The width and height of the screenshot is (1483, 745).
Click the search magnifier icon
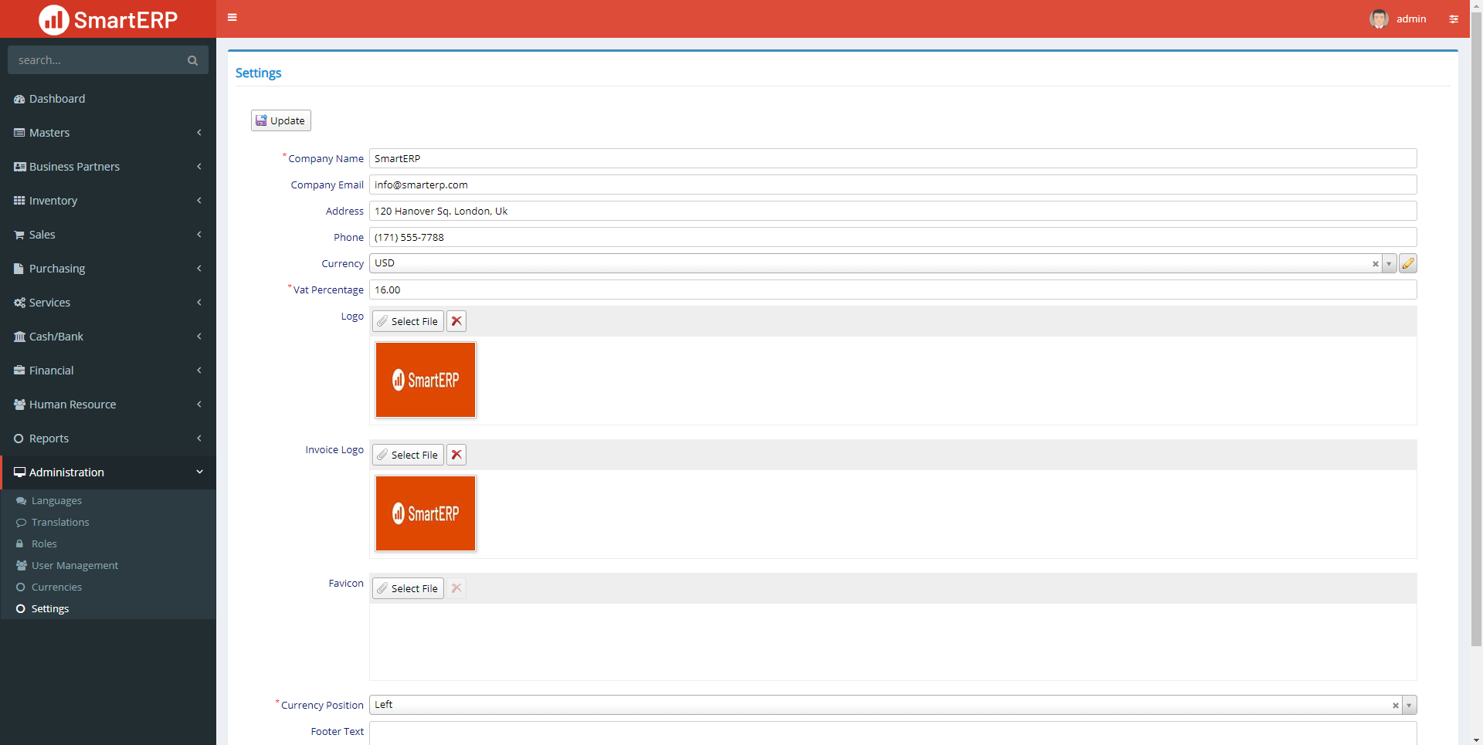(192, 59)
